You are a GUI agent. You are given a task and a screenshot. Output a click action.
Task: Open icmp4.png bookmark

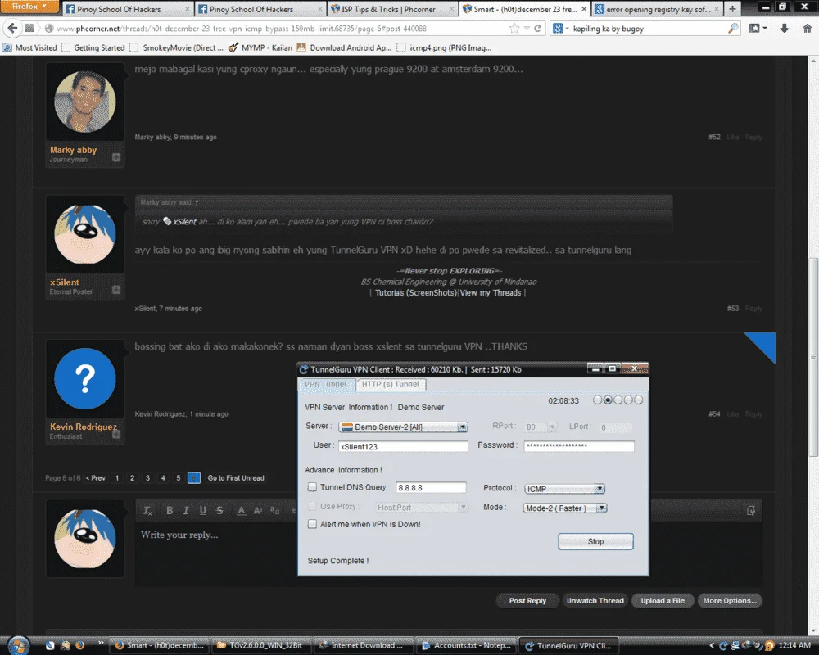point(444,47)
